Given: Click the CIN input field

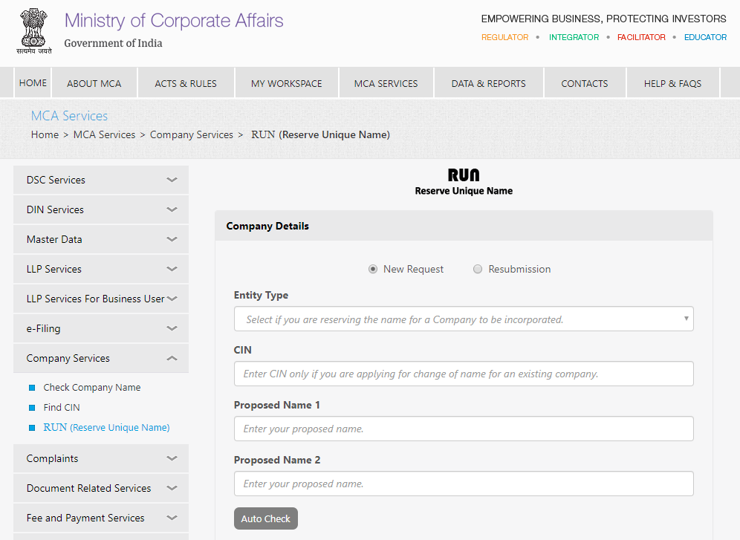Looking at the screenshot, I should pyautogui.click(x=464, y=374).
